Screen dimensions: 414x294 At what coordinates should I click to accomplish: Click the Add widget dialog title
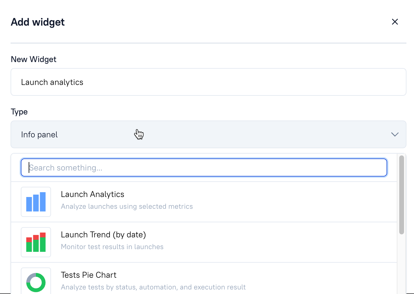point(37,22)
